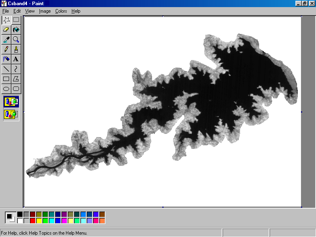Image resolution: width=316 pixels, height=237 pixels.
Task: Open the View menu
Action: pyautogui.click(x=30, y=11)
